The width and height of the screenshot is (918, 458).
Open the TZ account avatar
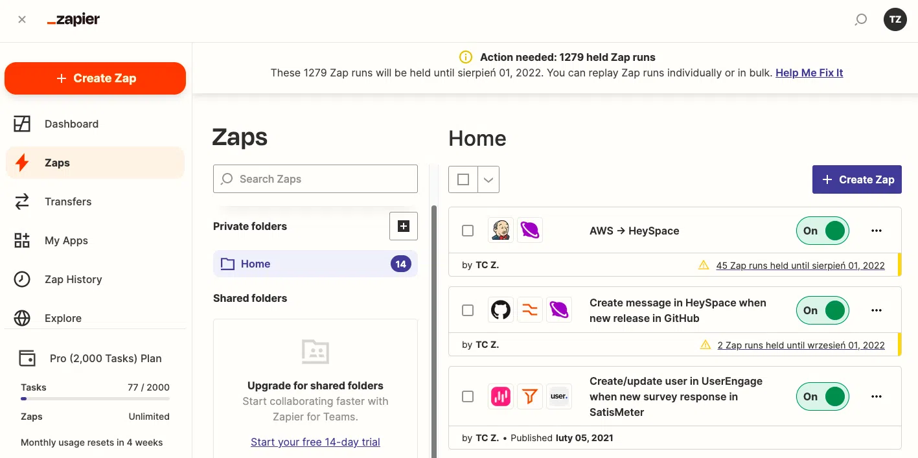point(895,19)
